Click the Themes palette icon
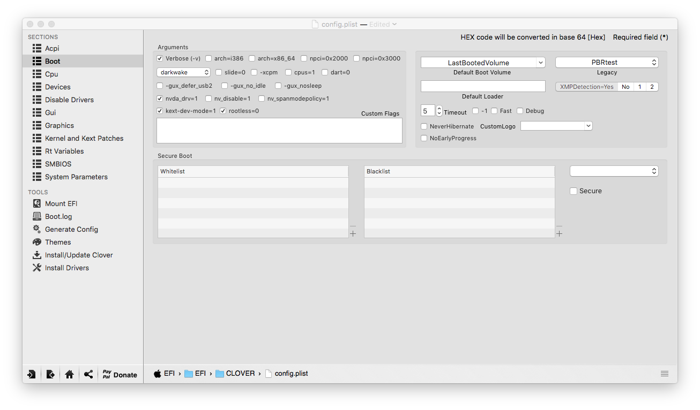 (x=37, y=242)
